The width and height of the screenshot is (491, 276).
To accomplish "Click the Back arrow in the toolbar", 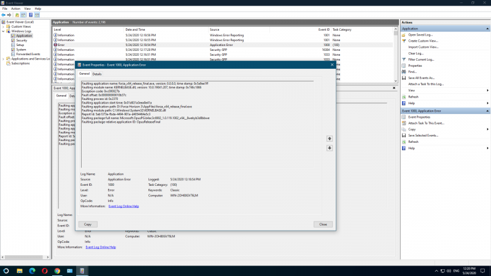I will [x=4, y=15].
